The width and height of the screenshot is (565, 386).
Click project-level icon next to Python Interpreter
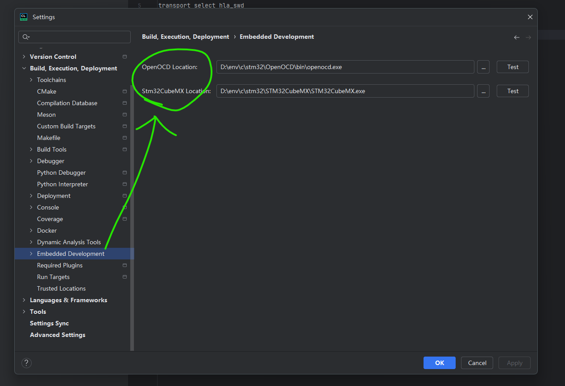coord(125,184)
